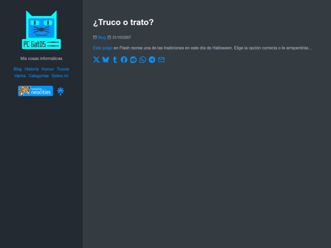The image size is (331, 248).
Task: Click the '¿Truco o trato?' post title
Action: click(x=123, y=22)
